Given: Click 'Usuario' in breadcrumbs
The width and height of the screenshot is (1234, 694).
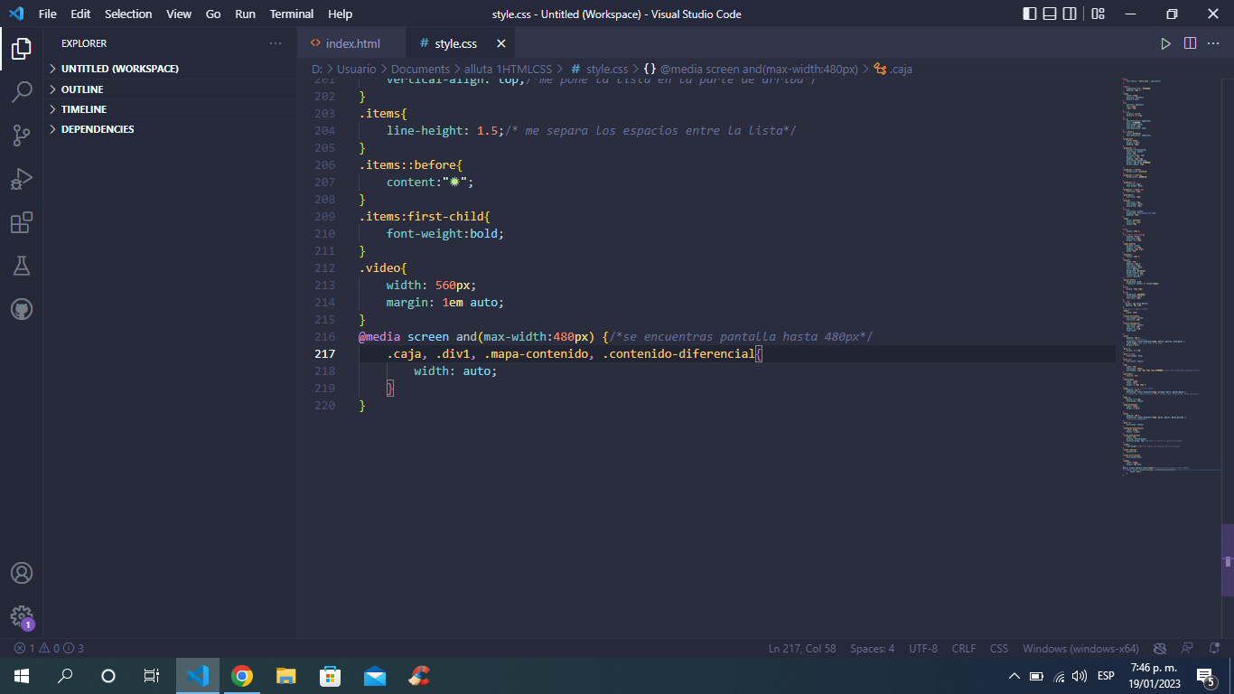Looking at the screenshot, I should pyautogui.click(x=357, y=69).
